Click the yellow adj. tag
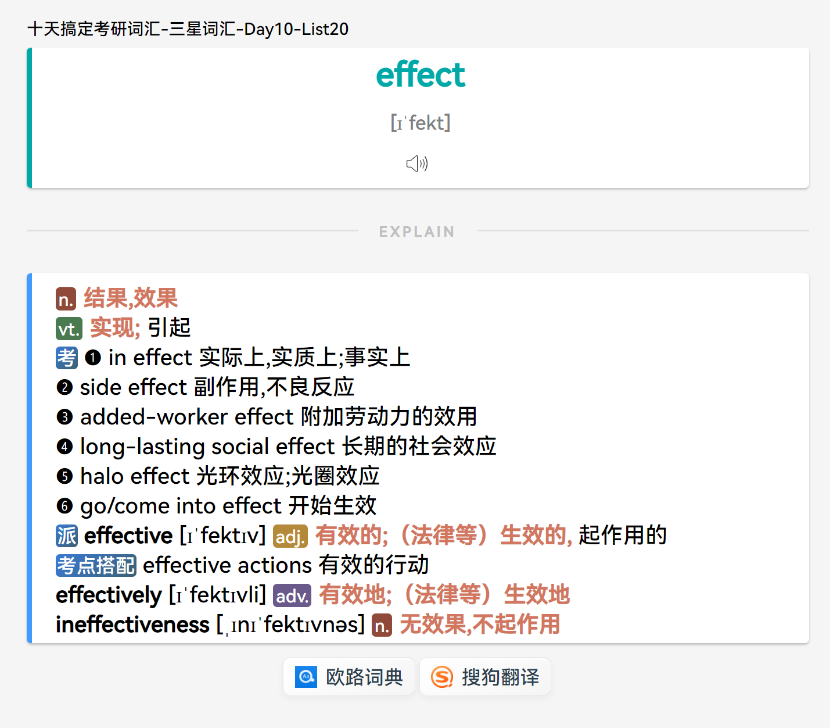 click(x=290, y=536)
